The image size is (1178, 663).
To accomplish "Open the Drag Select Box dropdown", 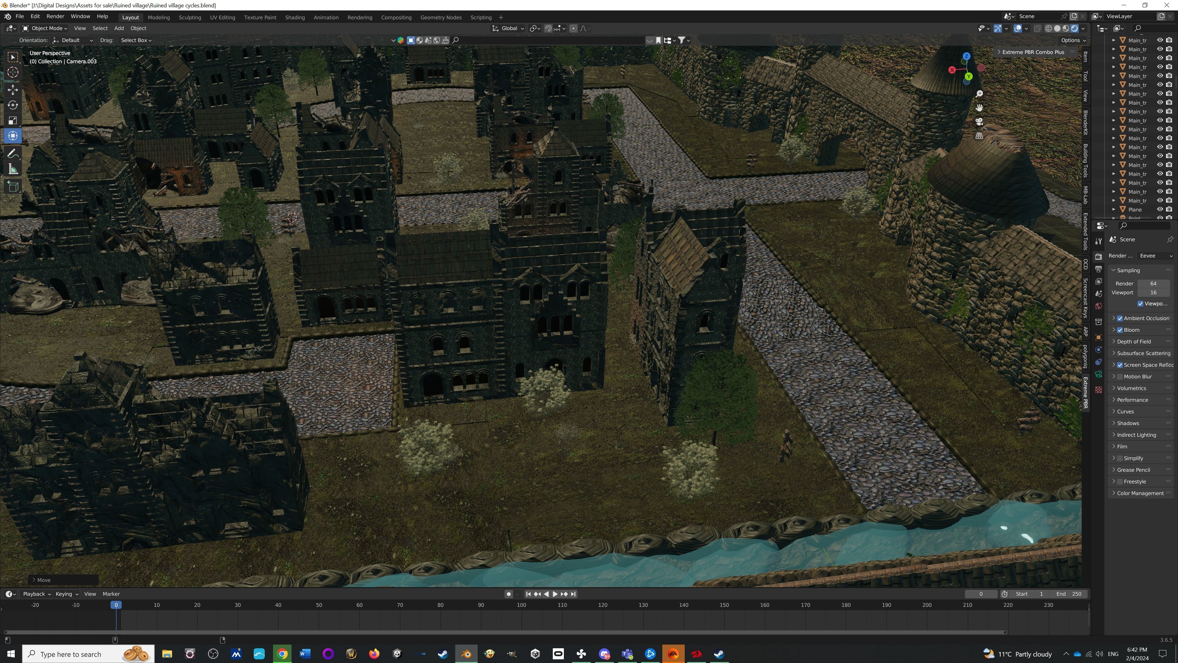I will click(136, 40).
